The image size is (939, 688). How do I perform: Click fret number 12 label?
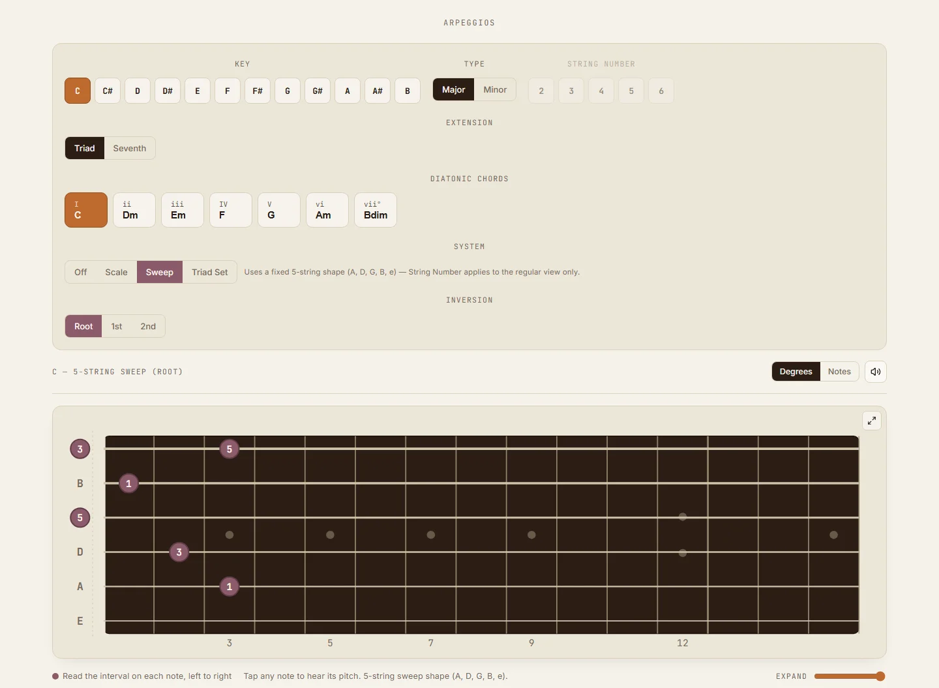point(683,643)
